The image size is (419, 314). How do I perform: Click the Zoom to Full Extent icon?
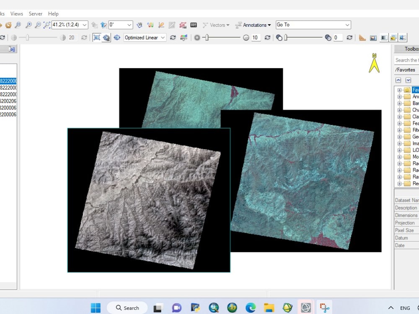point(47,25)
